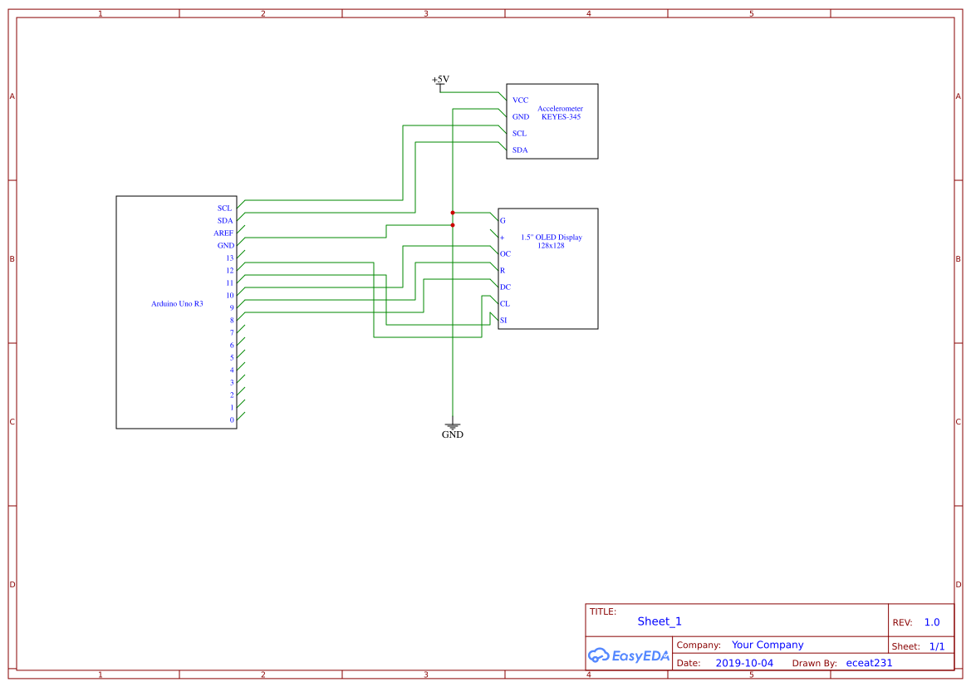Click the Drawn By name eceat231
Screen dimensions: 971x687
coord(869,662)
